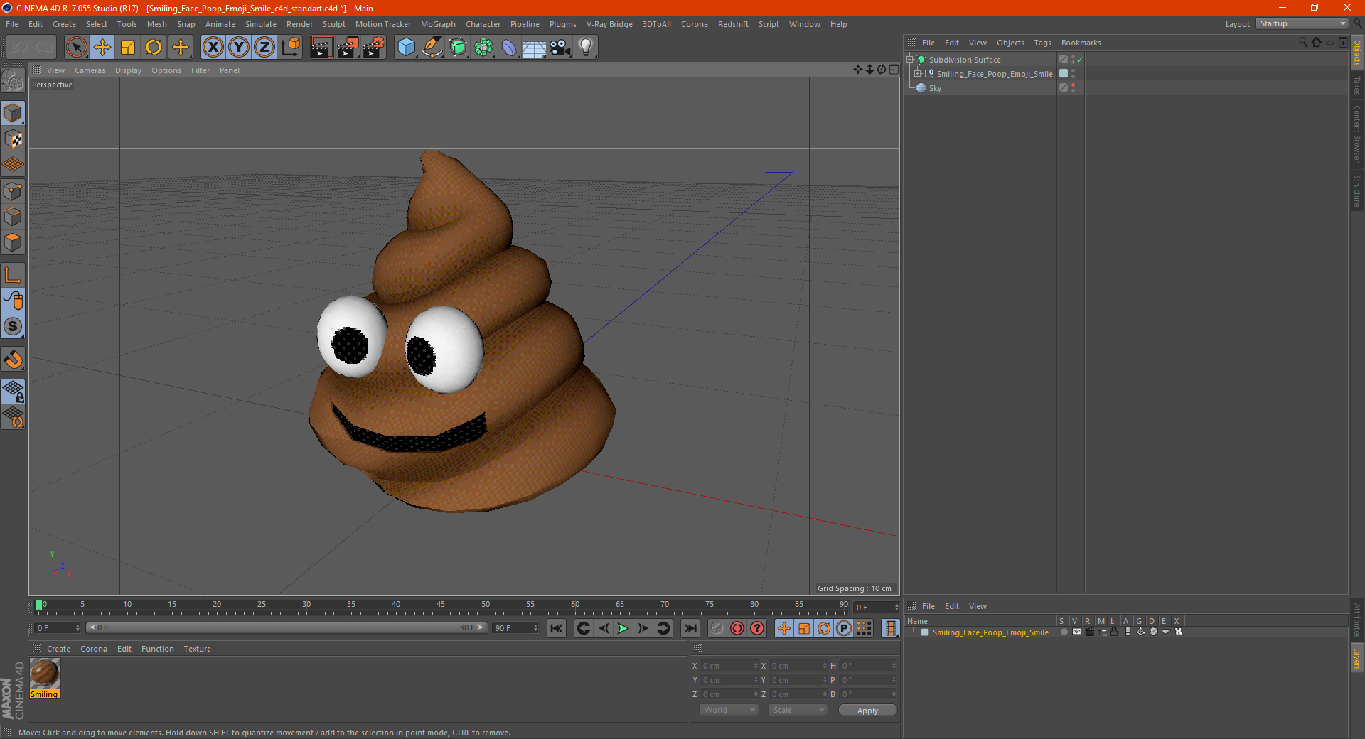The image size is (1365, 739).
Task: Toggle Sky visibility dots
Action: point(1073,87)
